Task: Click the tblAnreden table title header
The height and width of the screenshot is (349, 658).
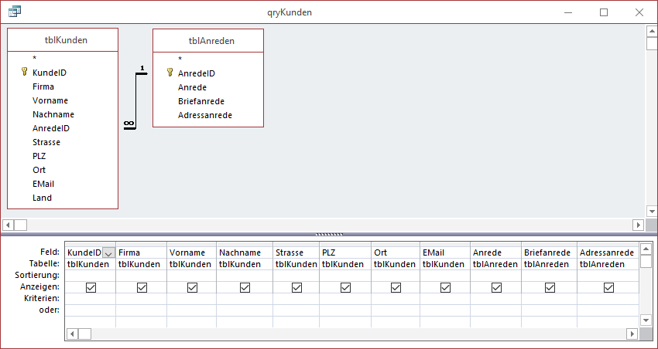Action: pyautogui.click(x=208, y=40)
